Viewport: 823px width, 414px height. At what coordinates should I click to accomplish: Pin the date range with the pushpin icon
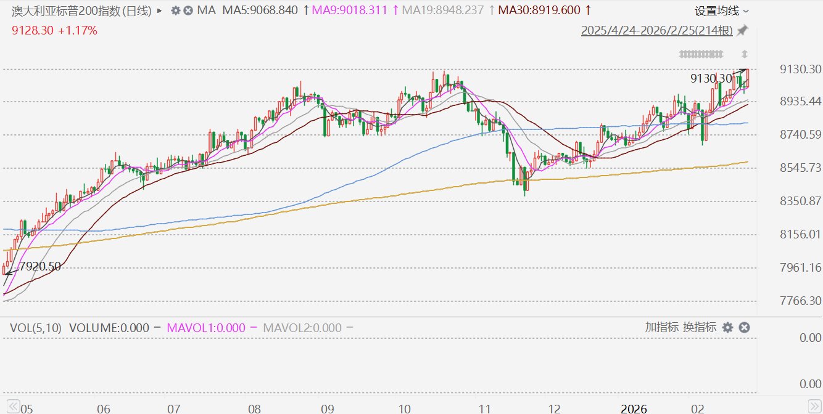tap(742, 30)
